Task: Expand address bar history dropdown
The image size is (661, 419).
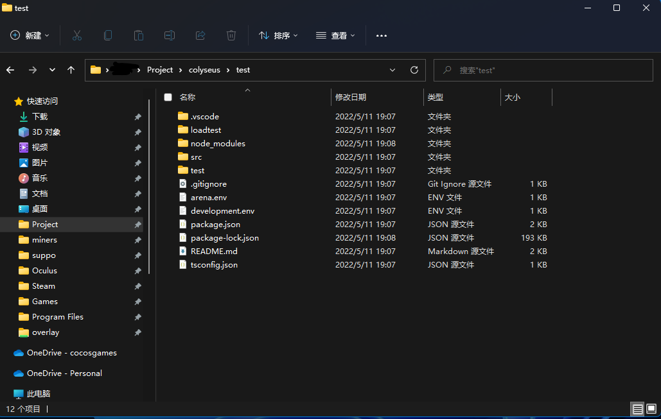Action: pyautogui.click(x=392, y=70)
